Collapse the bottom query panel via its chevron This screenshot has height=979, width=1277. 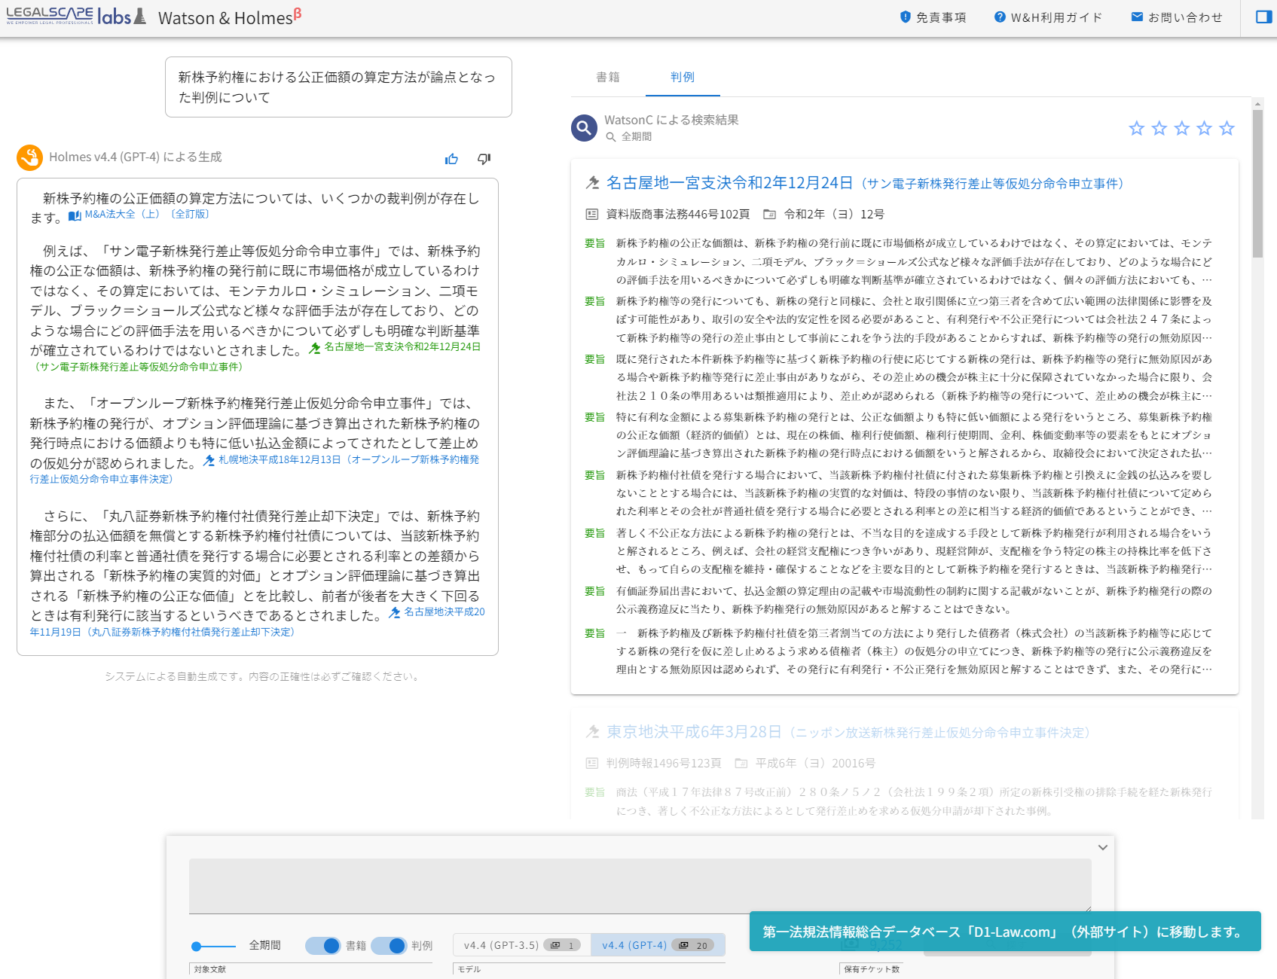[1103, 846]
